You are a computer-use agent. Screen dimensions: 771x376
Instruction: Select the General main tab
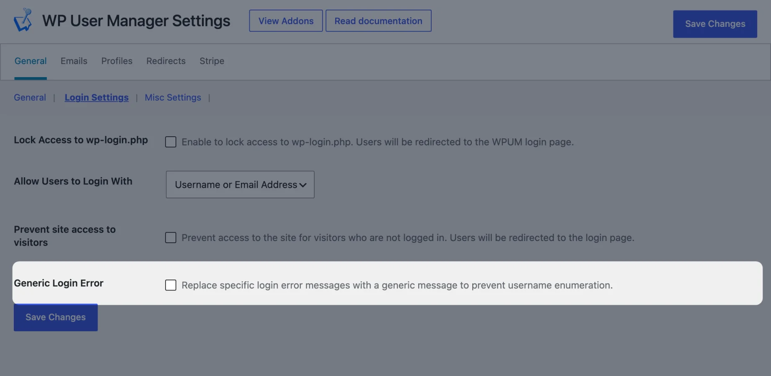(x=31, y=61)
